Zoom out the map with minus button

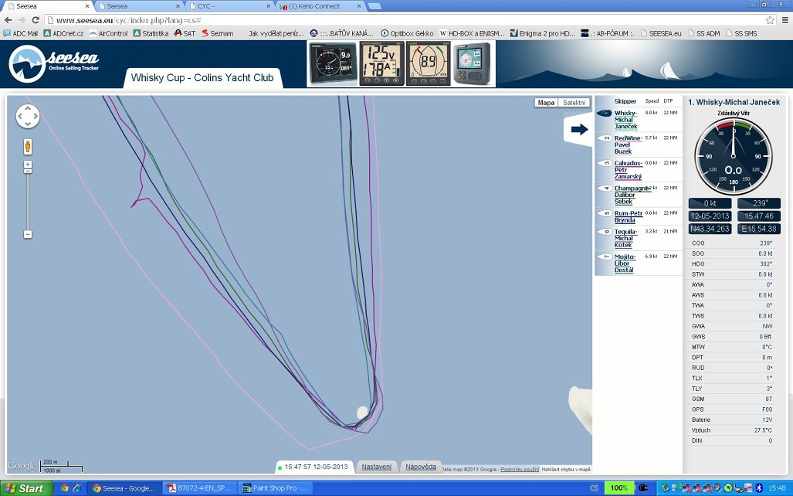[x=28, y=234]
